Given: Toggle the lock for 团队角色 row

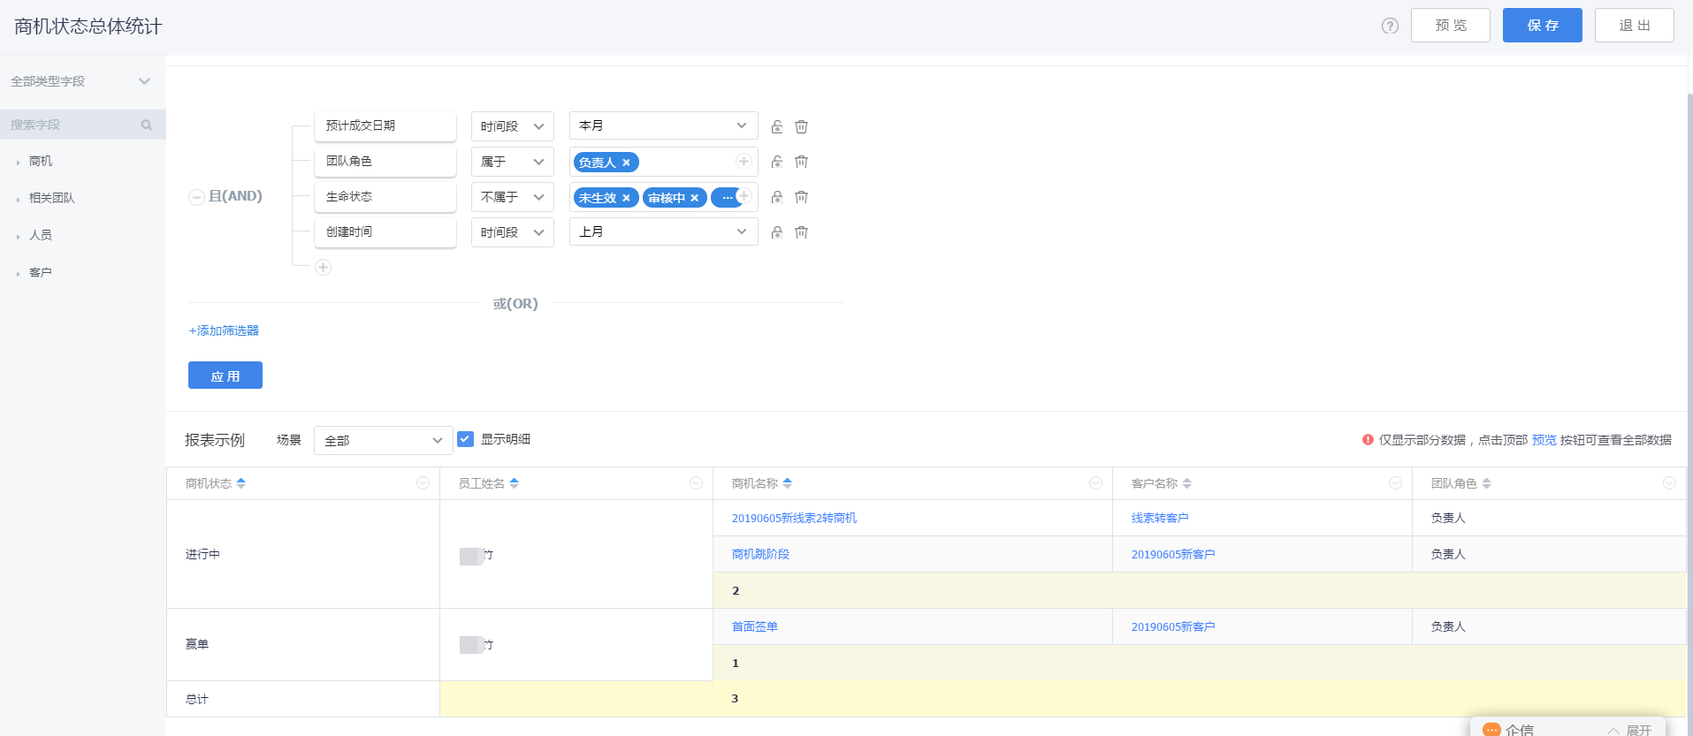Looking at the screenshot, I should (x=777, y=162).
